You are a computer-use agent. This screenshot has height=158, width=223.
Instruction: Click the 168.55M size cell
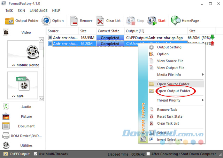87,38
